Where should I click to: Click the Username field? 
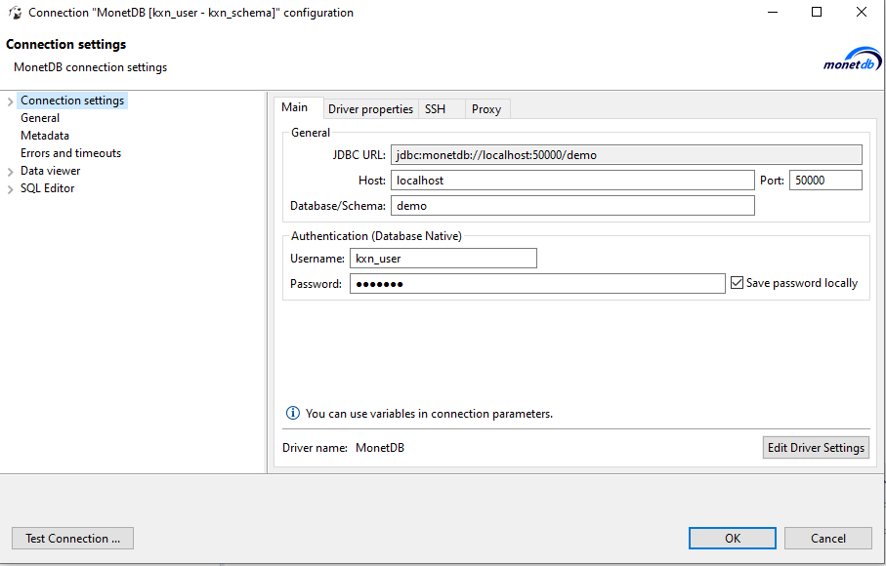[x=443, y=259]
